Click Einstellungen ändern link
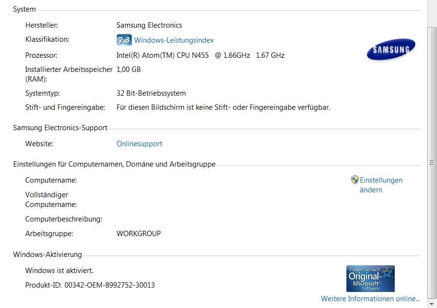 pyautogui.click(x=381, y=185)
